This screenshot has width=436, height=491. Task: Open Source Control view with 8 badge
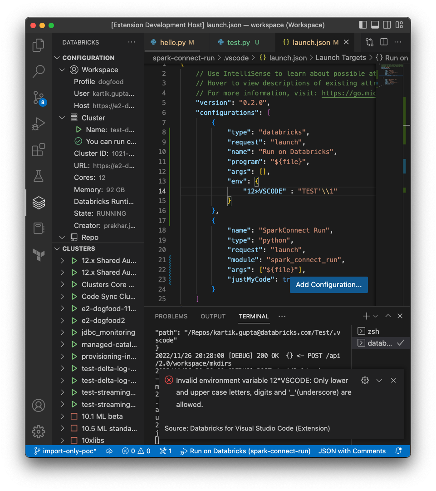pos(39,98)
